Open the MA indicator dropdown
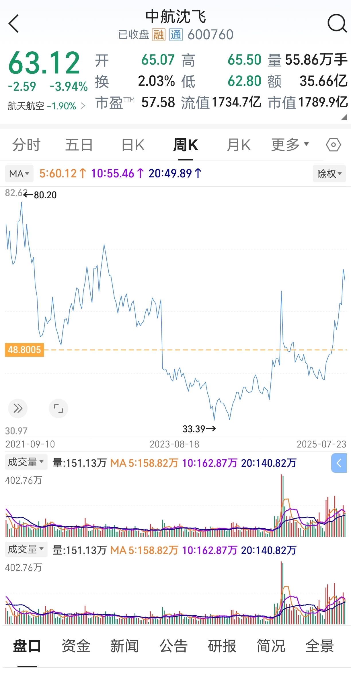The image size is (351, 678). point(19,174)
